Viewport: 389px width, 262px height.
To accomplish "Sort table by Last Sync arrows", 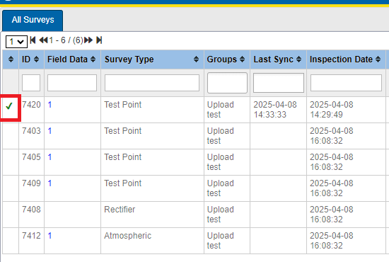I will point(298,59).
